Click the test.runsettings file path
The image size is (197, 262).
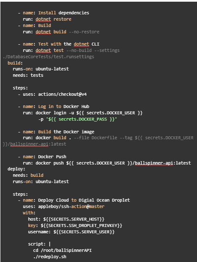[48, 57]
